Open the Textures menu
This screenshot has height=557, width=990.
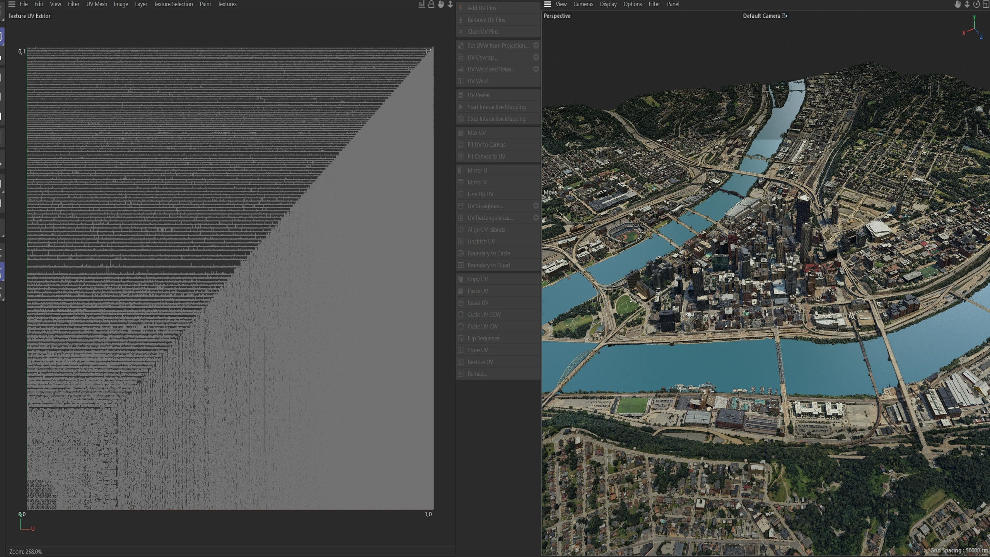(x=227, y=4)
